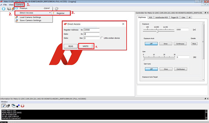Click the Dec Data input field
This screenshot has width=209, height=123.
pyautogui.click(x=91, y=38)
